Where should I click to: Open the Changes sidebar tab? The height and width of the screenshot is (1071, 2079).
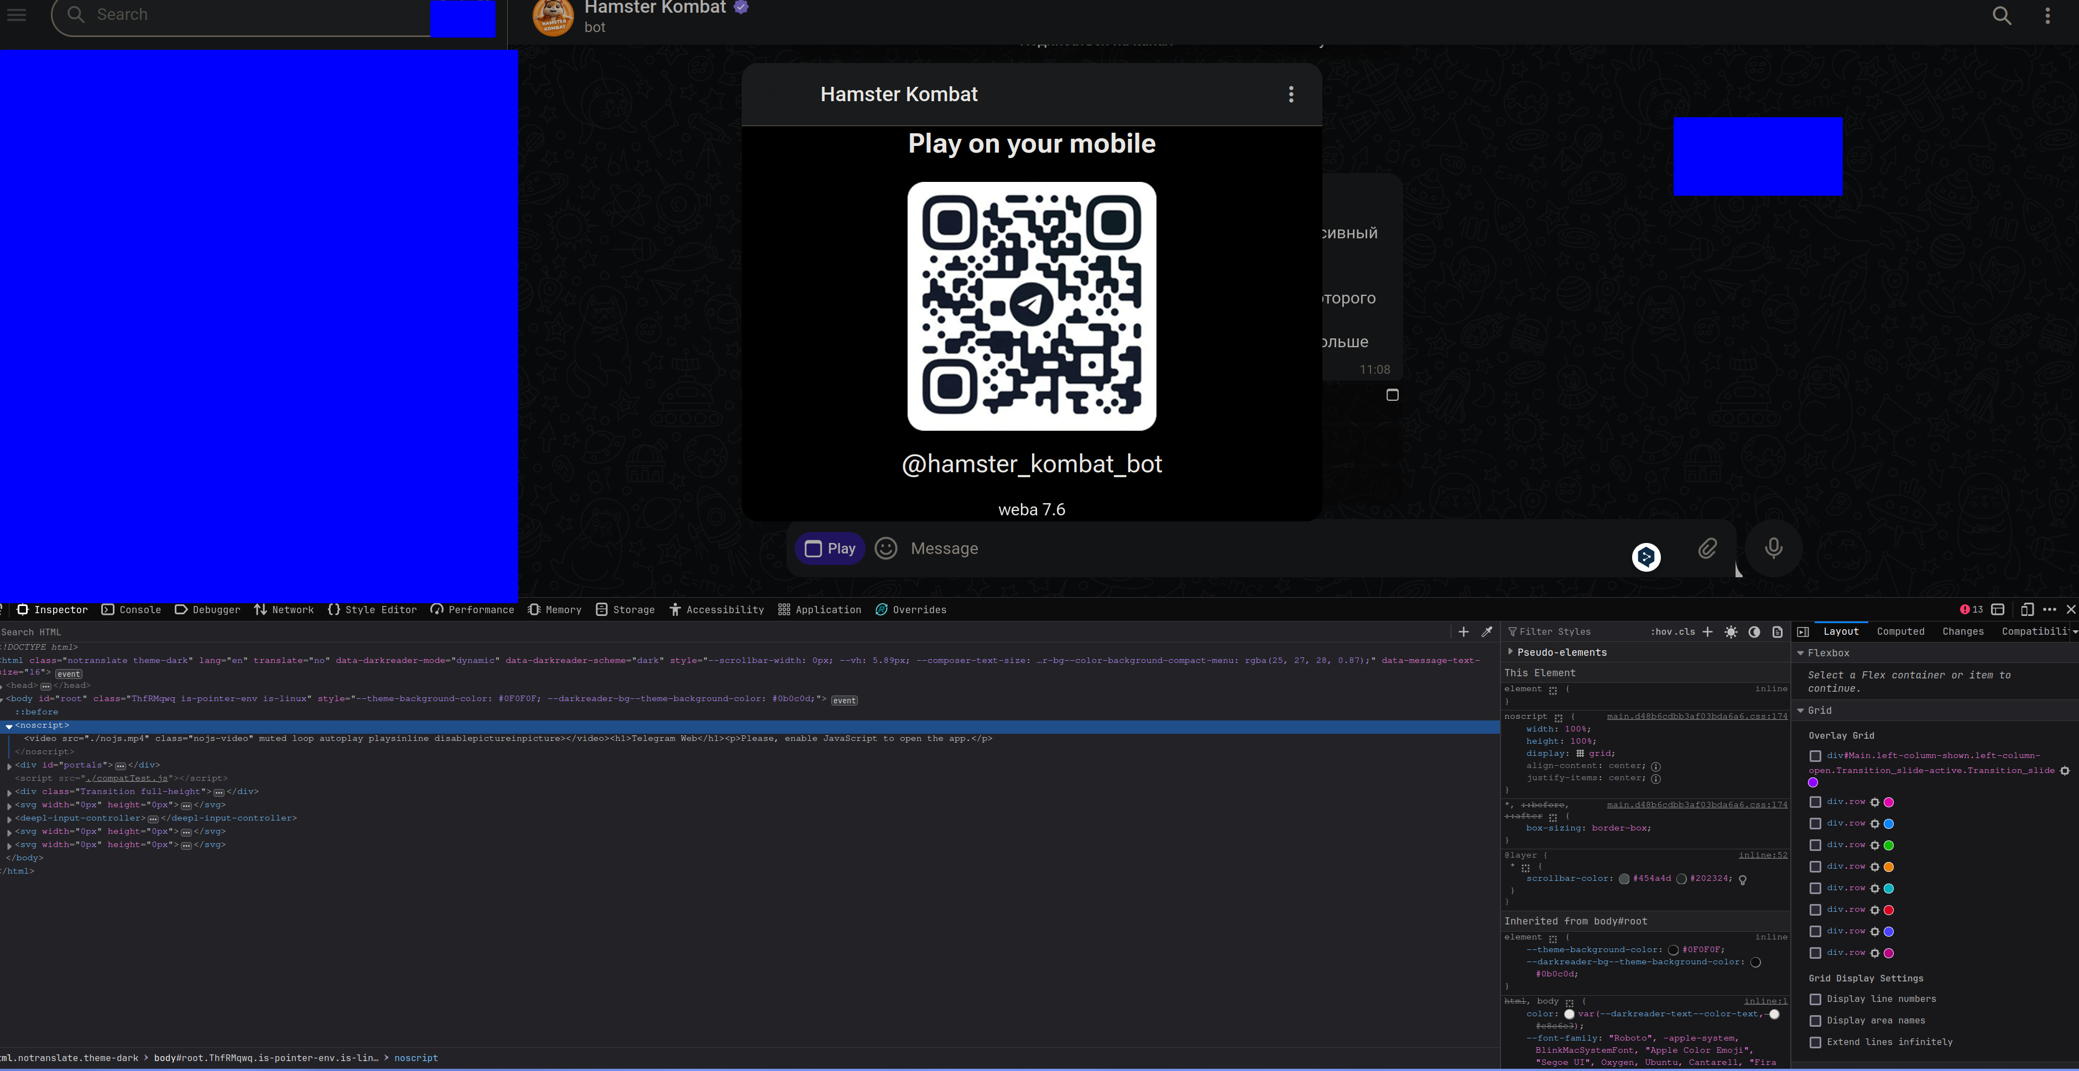(x=1963, y=632)
